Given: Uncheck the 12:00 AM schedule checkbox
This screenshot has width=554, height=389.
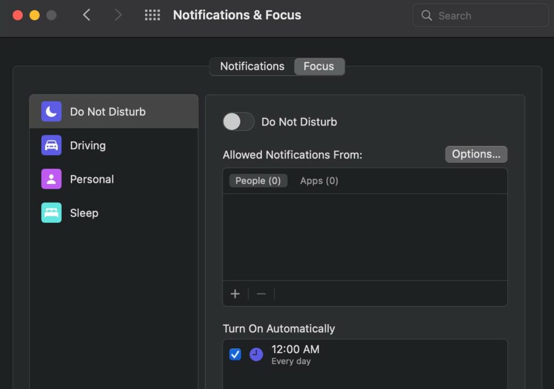Looking at the screenshot, I should [x=235, y=354].
